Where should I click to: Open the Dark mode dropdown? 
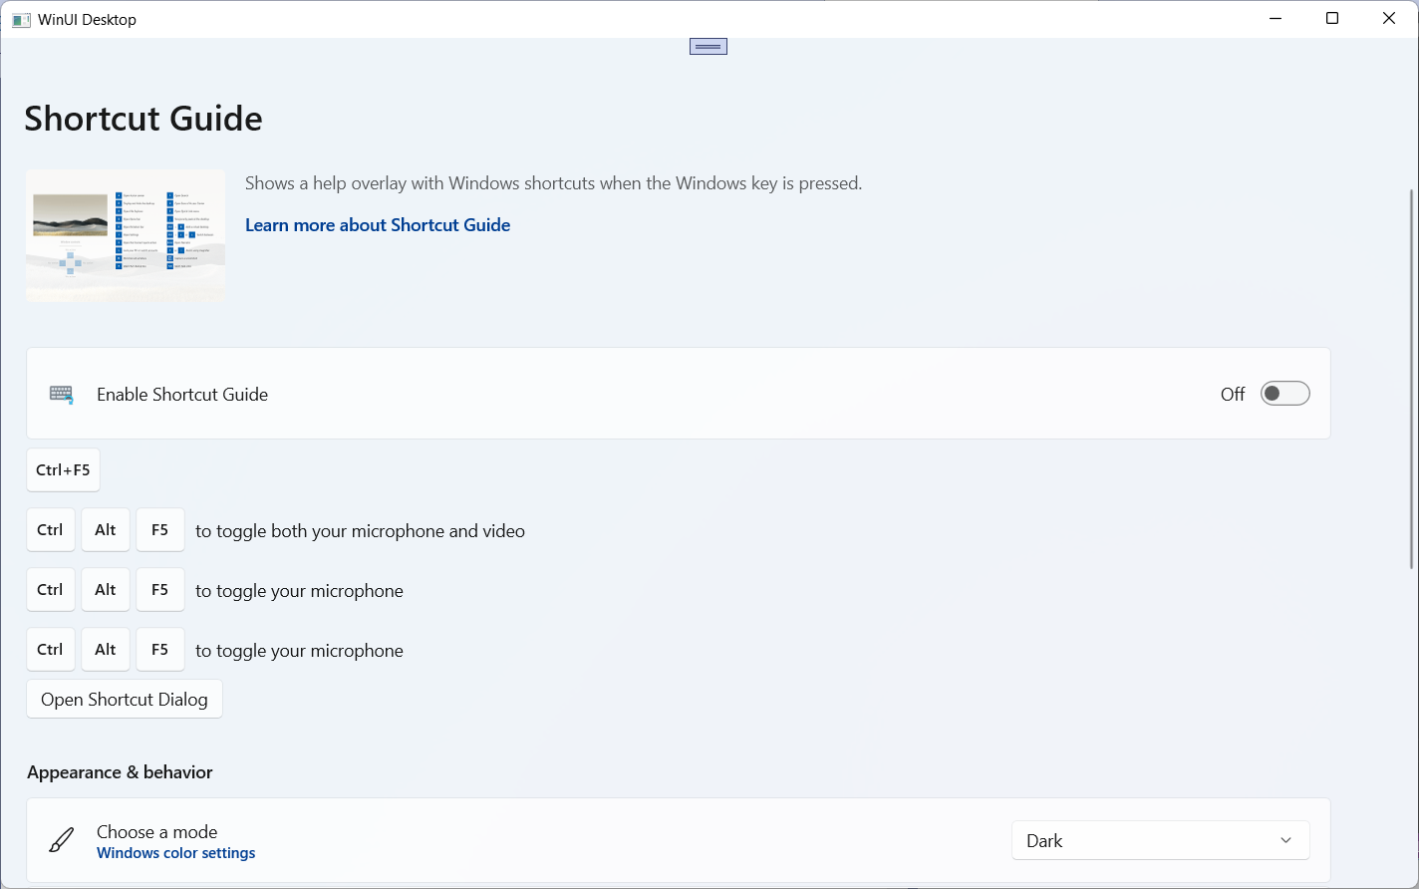tap(1161, 840)
